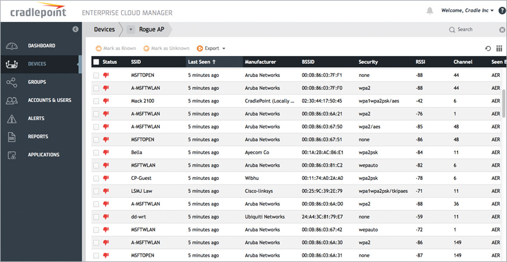Toggle the select-all checkbox in header

96,62
